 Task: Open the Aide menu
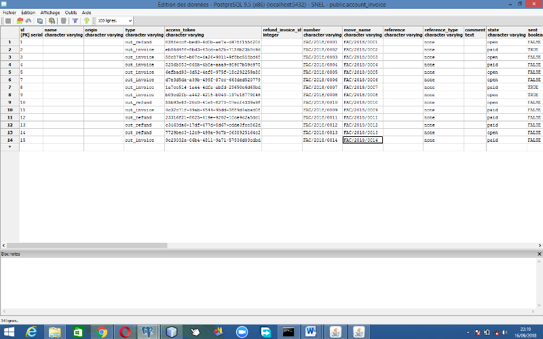point(87,12)
